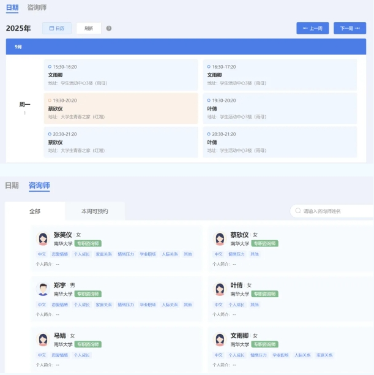The height and width of the screenshot is (375, 374).
Task: Go to previous week with 上一周
Action: tap(312, 28)
